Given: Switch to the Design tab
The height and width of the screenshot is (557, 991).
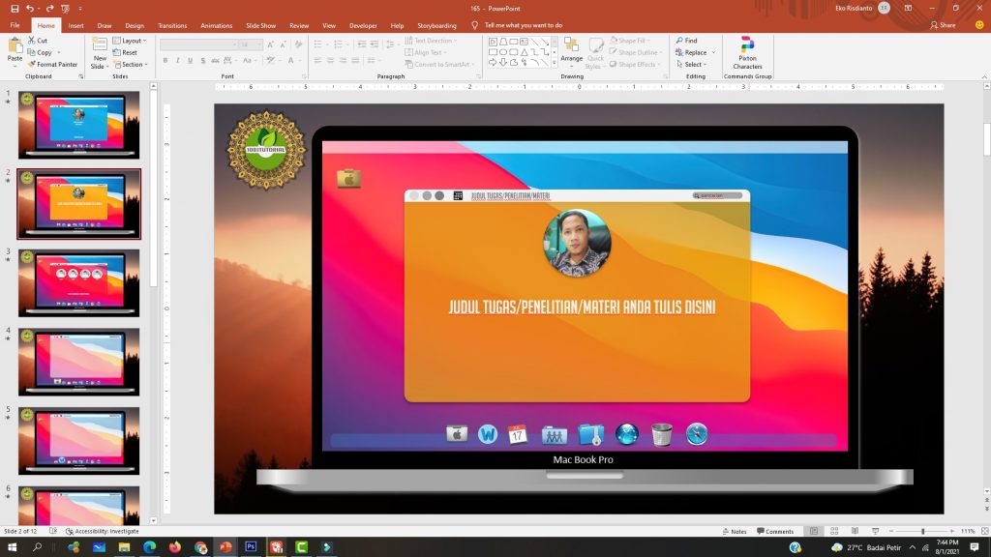Looking at the screenshot, I should coord(135,26).
